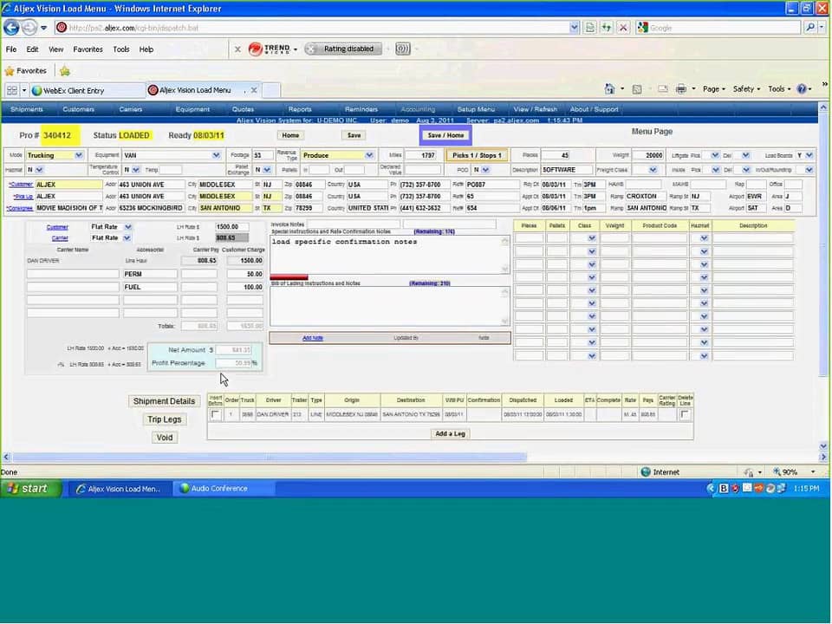Open the Shipments menu
This screenshot has height=624, width=832.
pyautogui.click(x=27, y=109)
